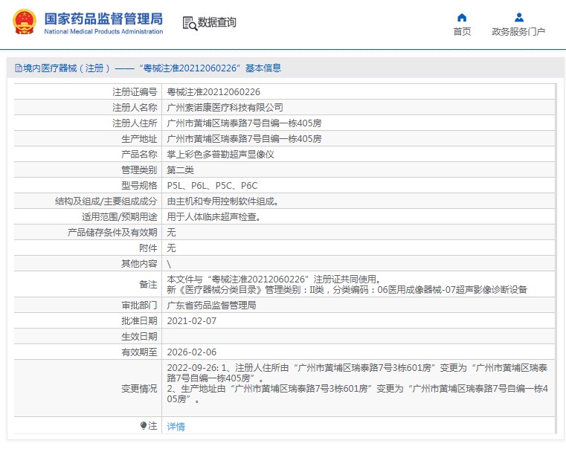Open the 详情 link
The height and width of the screenshot is (449, 566).
point(176,427)
